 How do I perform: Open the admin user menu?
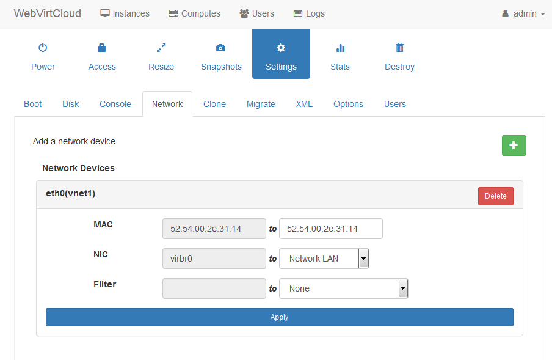(x=523, y=13)
